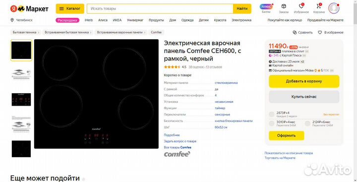Follow Покупайте как юрлицо link
357x182 pixels.
(285, 20)
